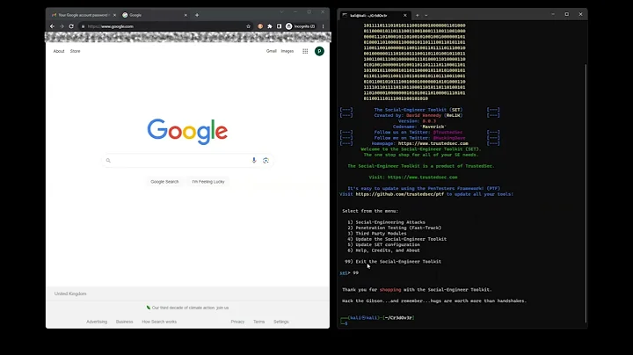Open a new Chrome tab
633x355 pixels.
click(x=197, y=15)
